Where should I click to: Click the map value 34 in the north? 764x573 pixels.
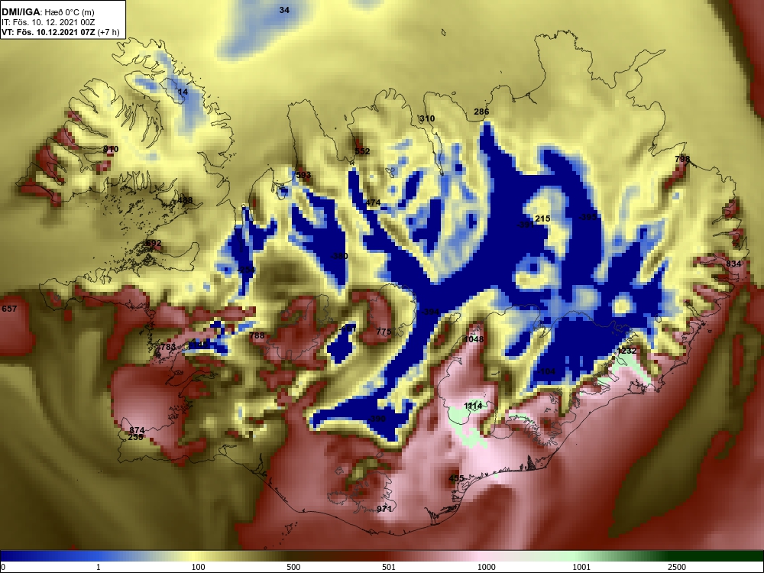pos(284,10)
